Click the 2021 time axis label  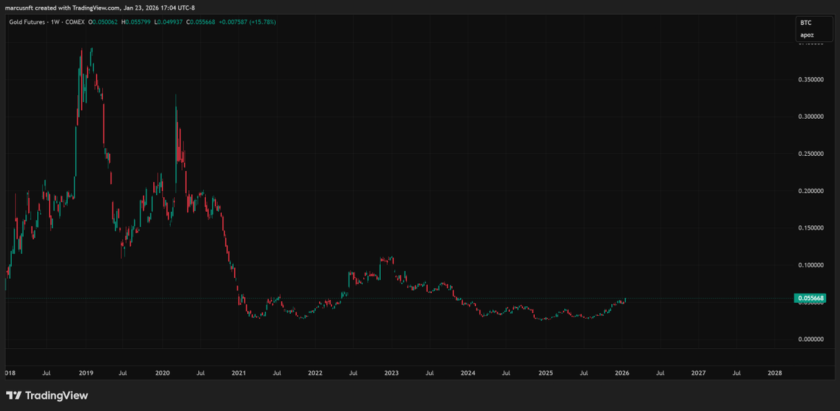click(239, 373)
